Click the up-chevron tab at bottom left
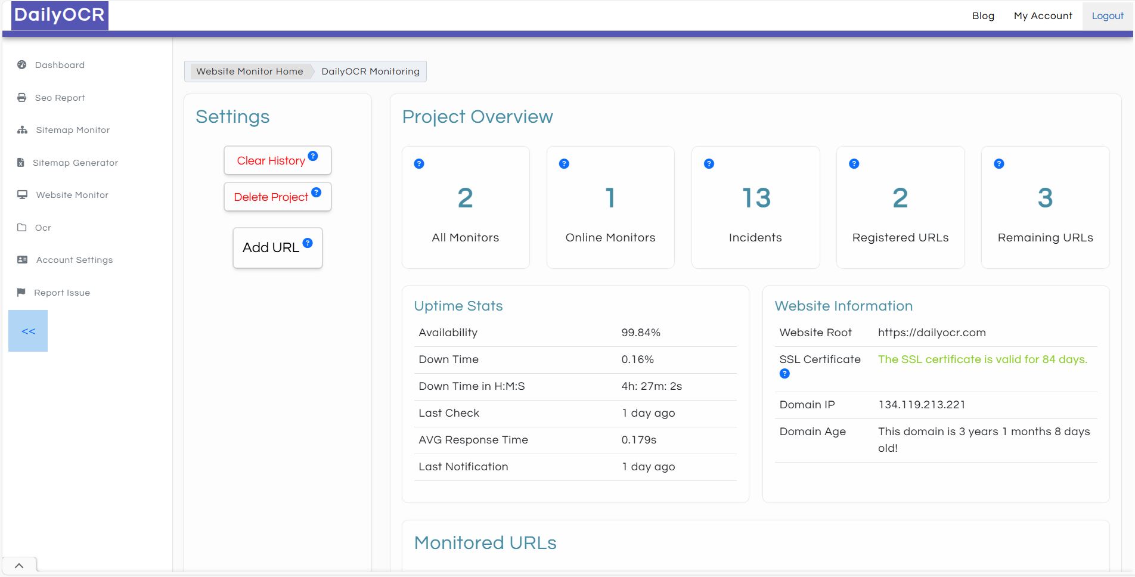 (19, 566)
